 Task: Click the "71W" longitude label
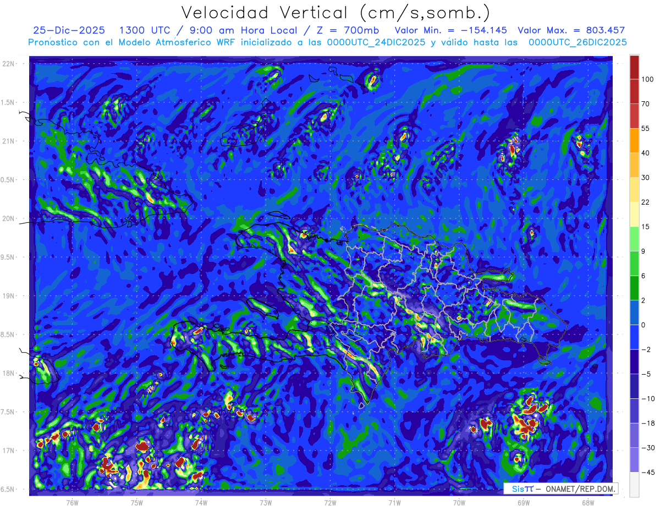click(x=394, y=502)
